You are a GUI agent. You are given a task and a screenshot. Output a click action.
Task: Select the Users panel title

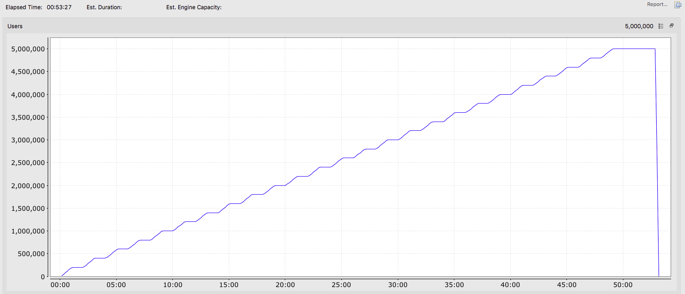(15, 26)
